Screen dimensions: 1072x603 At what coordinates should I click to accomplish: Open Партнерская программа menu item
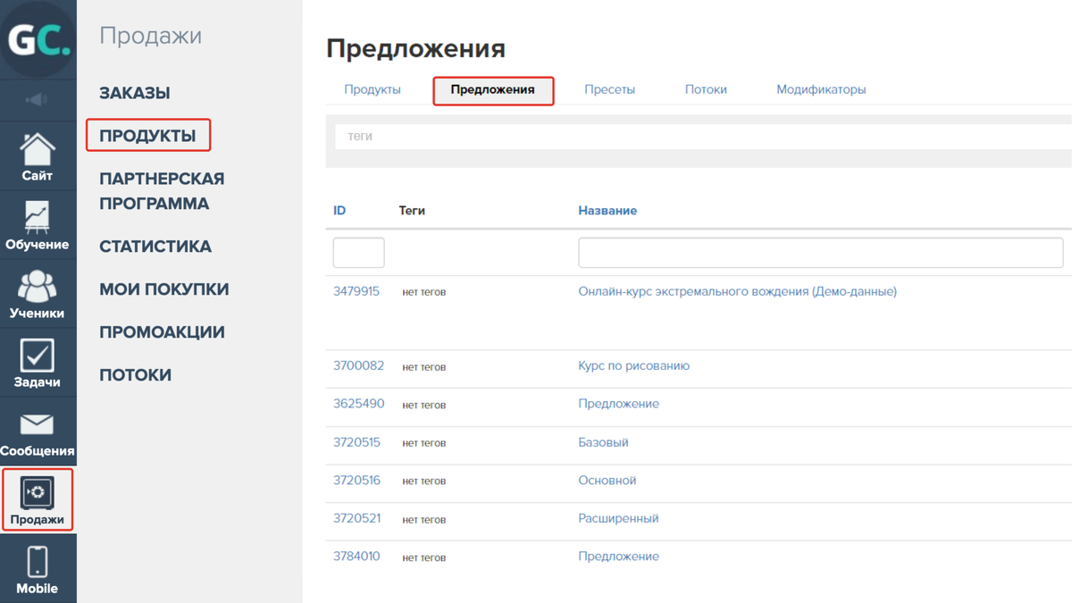click(x=162, y=191)
